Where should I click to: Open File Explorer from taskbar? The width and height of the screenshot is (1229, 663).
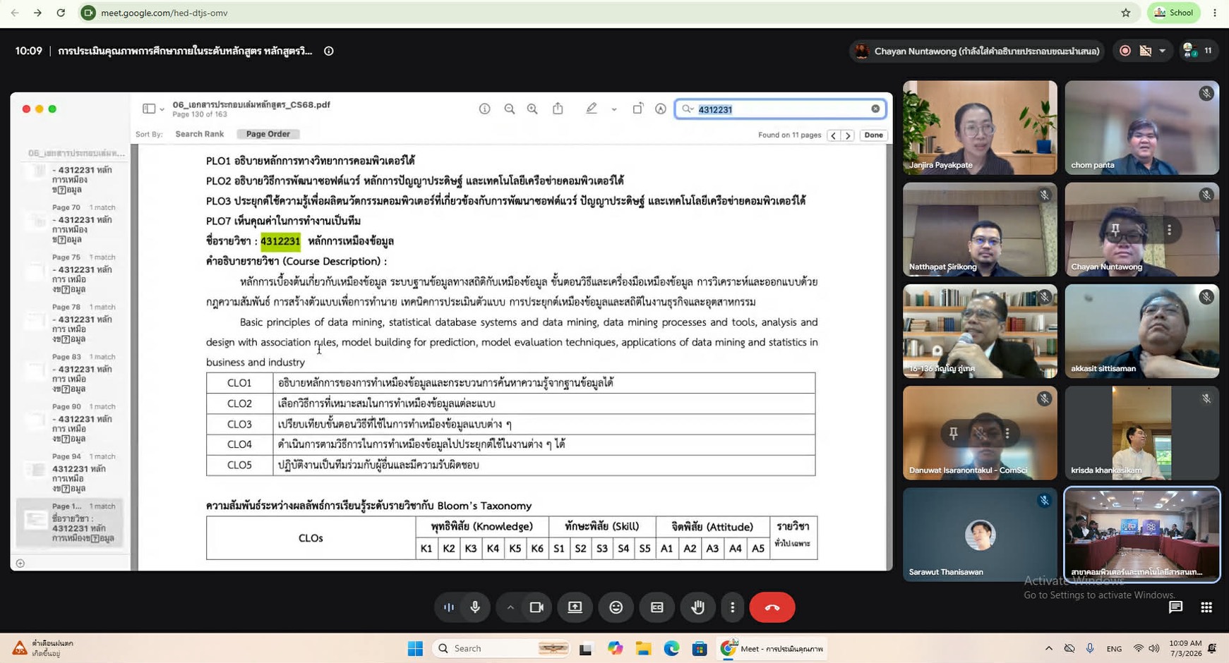(643, 648)
